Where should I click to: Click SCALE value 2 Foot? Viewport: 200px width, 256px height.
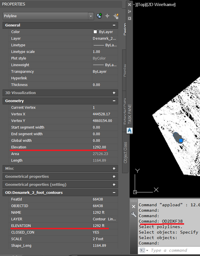tap(105, 239)
